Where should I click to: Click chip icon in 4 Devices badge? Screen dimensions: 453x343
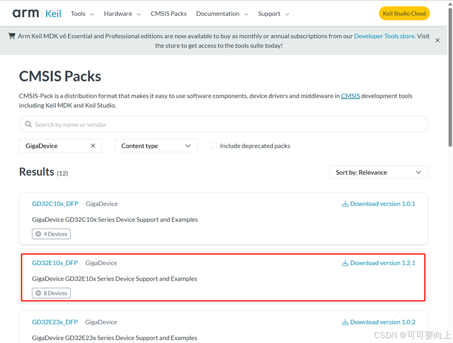click(x=38, y=234)
